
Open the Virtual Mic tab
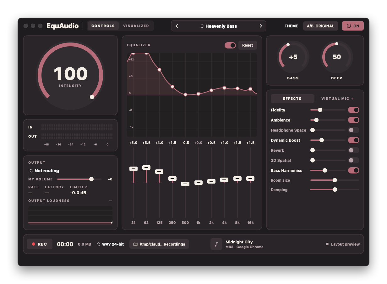point(337,99)
